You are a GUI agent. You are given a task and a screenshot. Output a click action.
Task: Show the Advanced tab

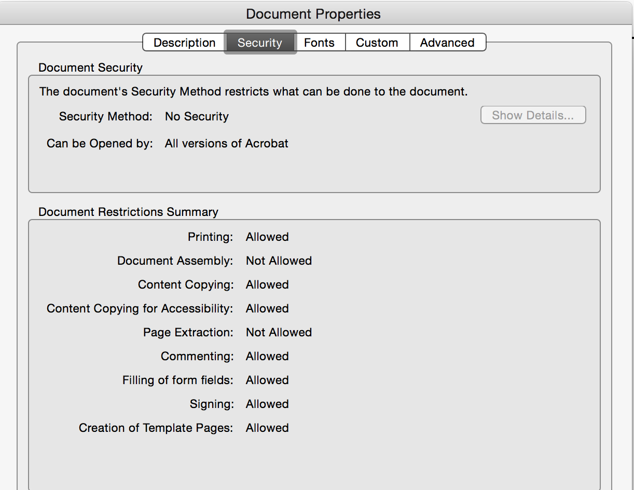coord(447,43)
